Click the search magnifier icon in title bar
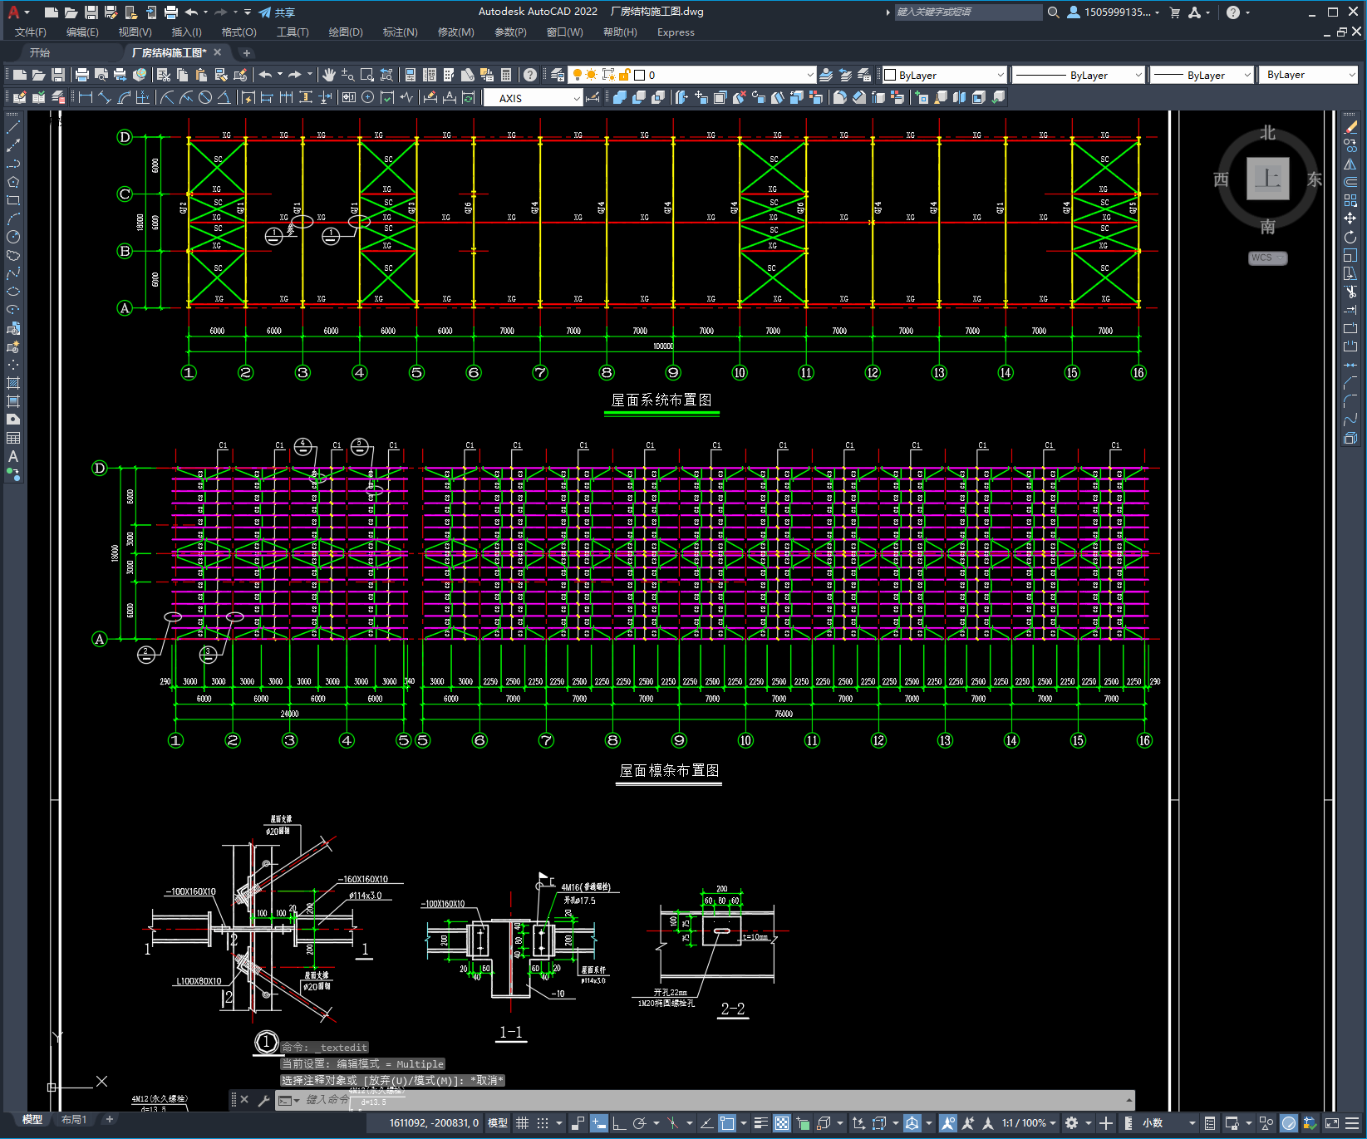This screenshot has height=1139, width=1367. [1054, 12]
